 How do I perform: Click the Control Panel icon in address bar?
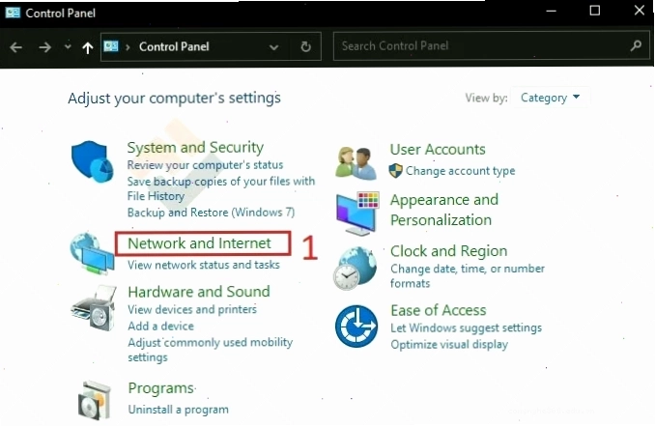pos(111,46)
